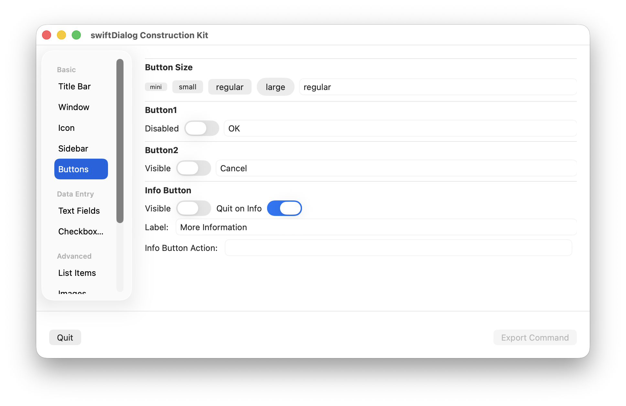Click the sidebar vertical scrollbar
The width and height of the screenshot is (626, 406).
[x=120, y=141]
